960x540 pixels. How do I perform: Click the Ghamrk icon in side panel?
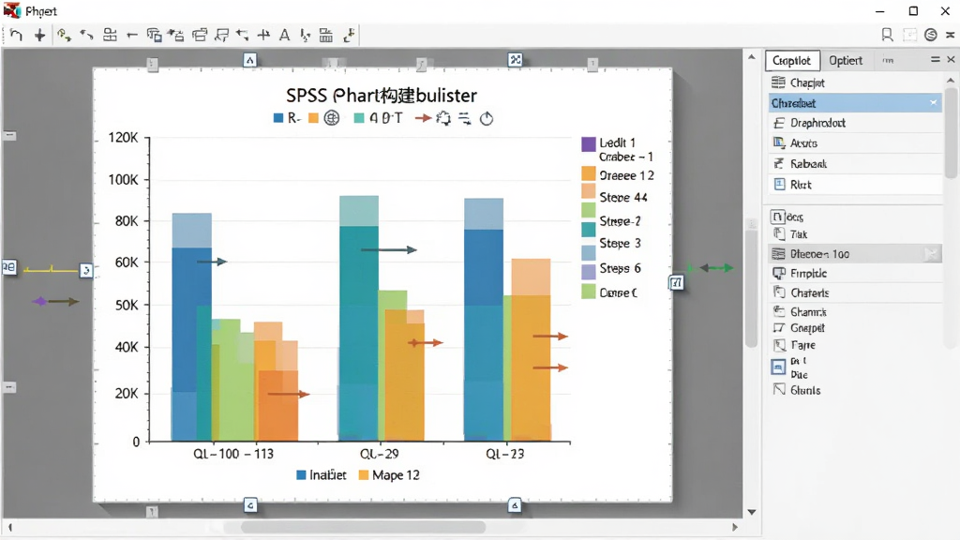tap(779, 311)
